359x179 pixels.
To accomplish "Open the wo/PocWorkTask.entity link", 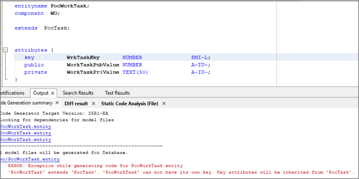I will pos(30,159).
